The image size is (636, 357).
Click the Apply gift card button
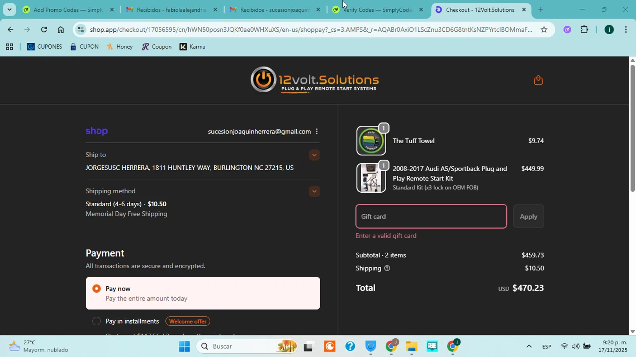tap(528, 216)
